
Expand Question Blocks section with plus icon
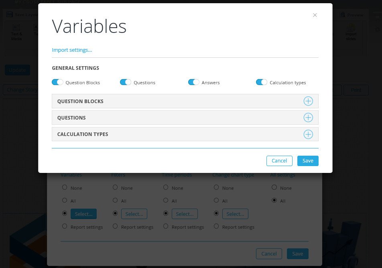(x=308, y=101)
